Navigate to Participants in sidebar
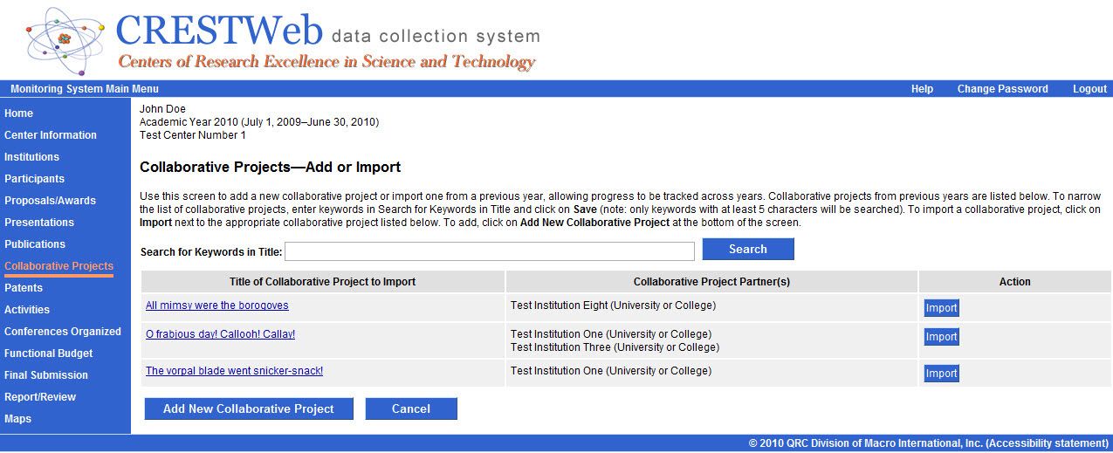The height and width of the screenshot is (453, 1113). pos(34,179)
